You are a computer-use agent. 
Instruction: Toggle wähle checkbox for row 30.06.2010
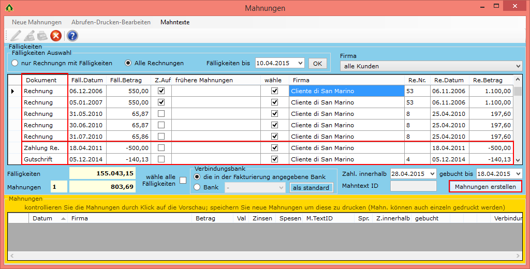[x=274, y=125]
